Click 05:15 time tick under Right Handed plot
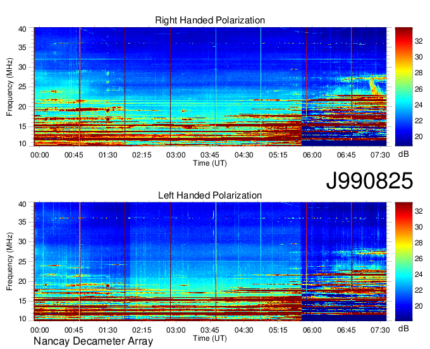The image size is (430, 349). coord(278,155)
